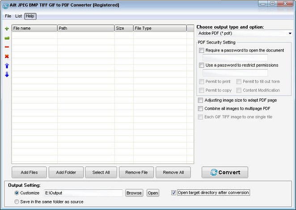Viewport: 296px width, 210px height.
Task: Enable Require a password to open document
Action: [201, 50]
